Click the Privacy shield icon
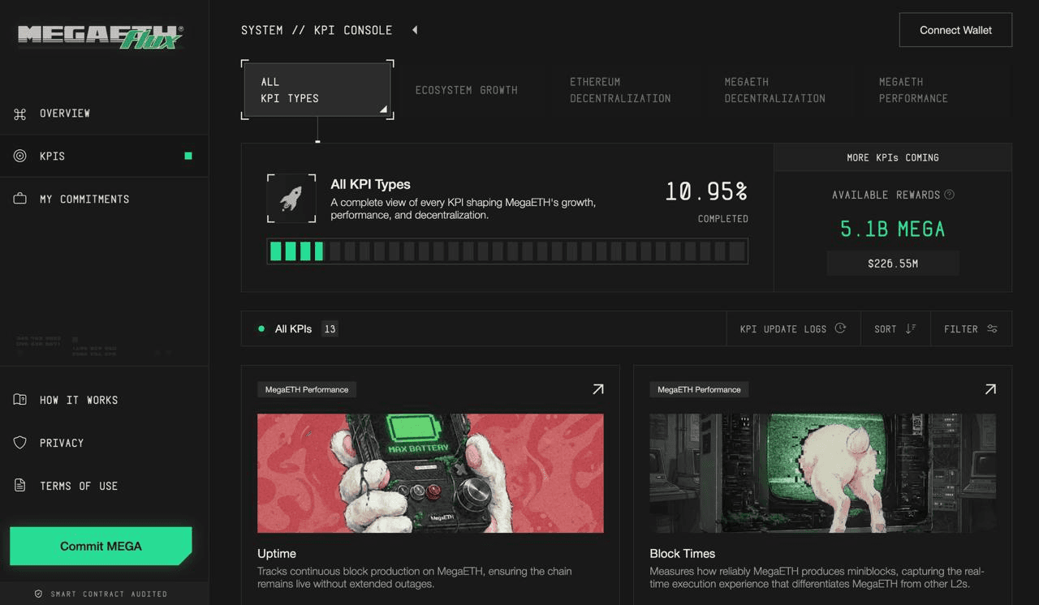 [20, 443]
